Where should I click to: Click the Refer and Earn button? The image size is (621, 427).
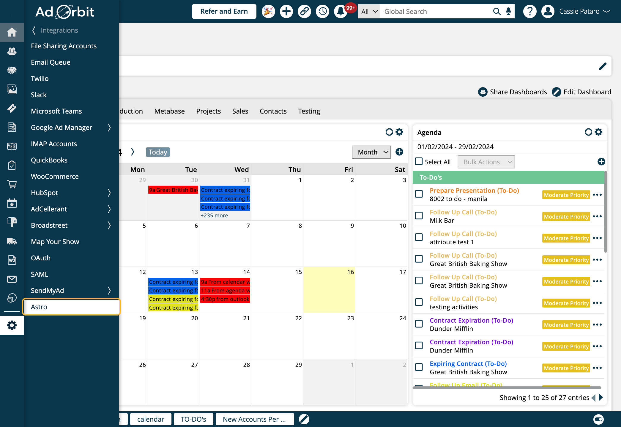coord(224,12)
